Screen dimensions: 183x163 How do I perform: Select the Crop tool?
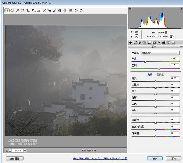point(33,10)
